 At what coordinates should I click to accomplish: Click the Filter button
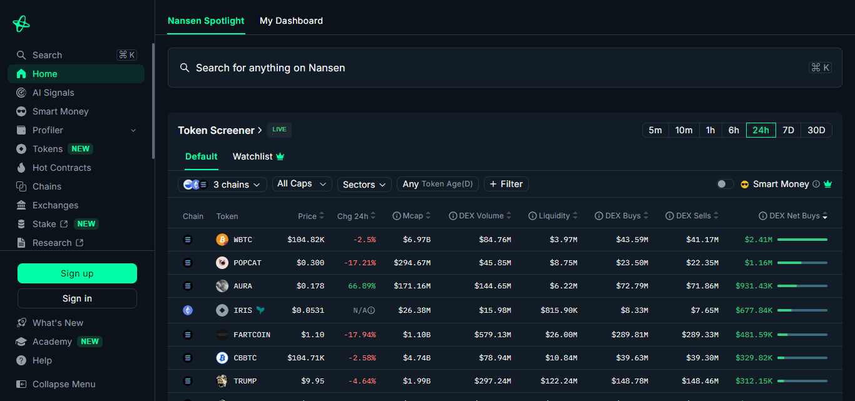(x=506, y=184)
